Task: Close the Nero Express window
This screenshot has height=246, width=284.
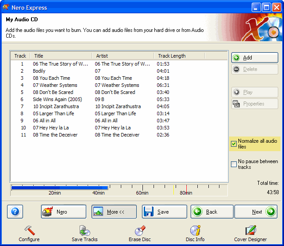Action: pyautogui.click(x=277, y=8)
